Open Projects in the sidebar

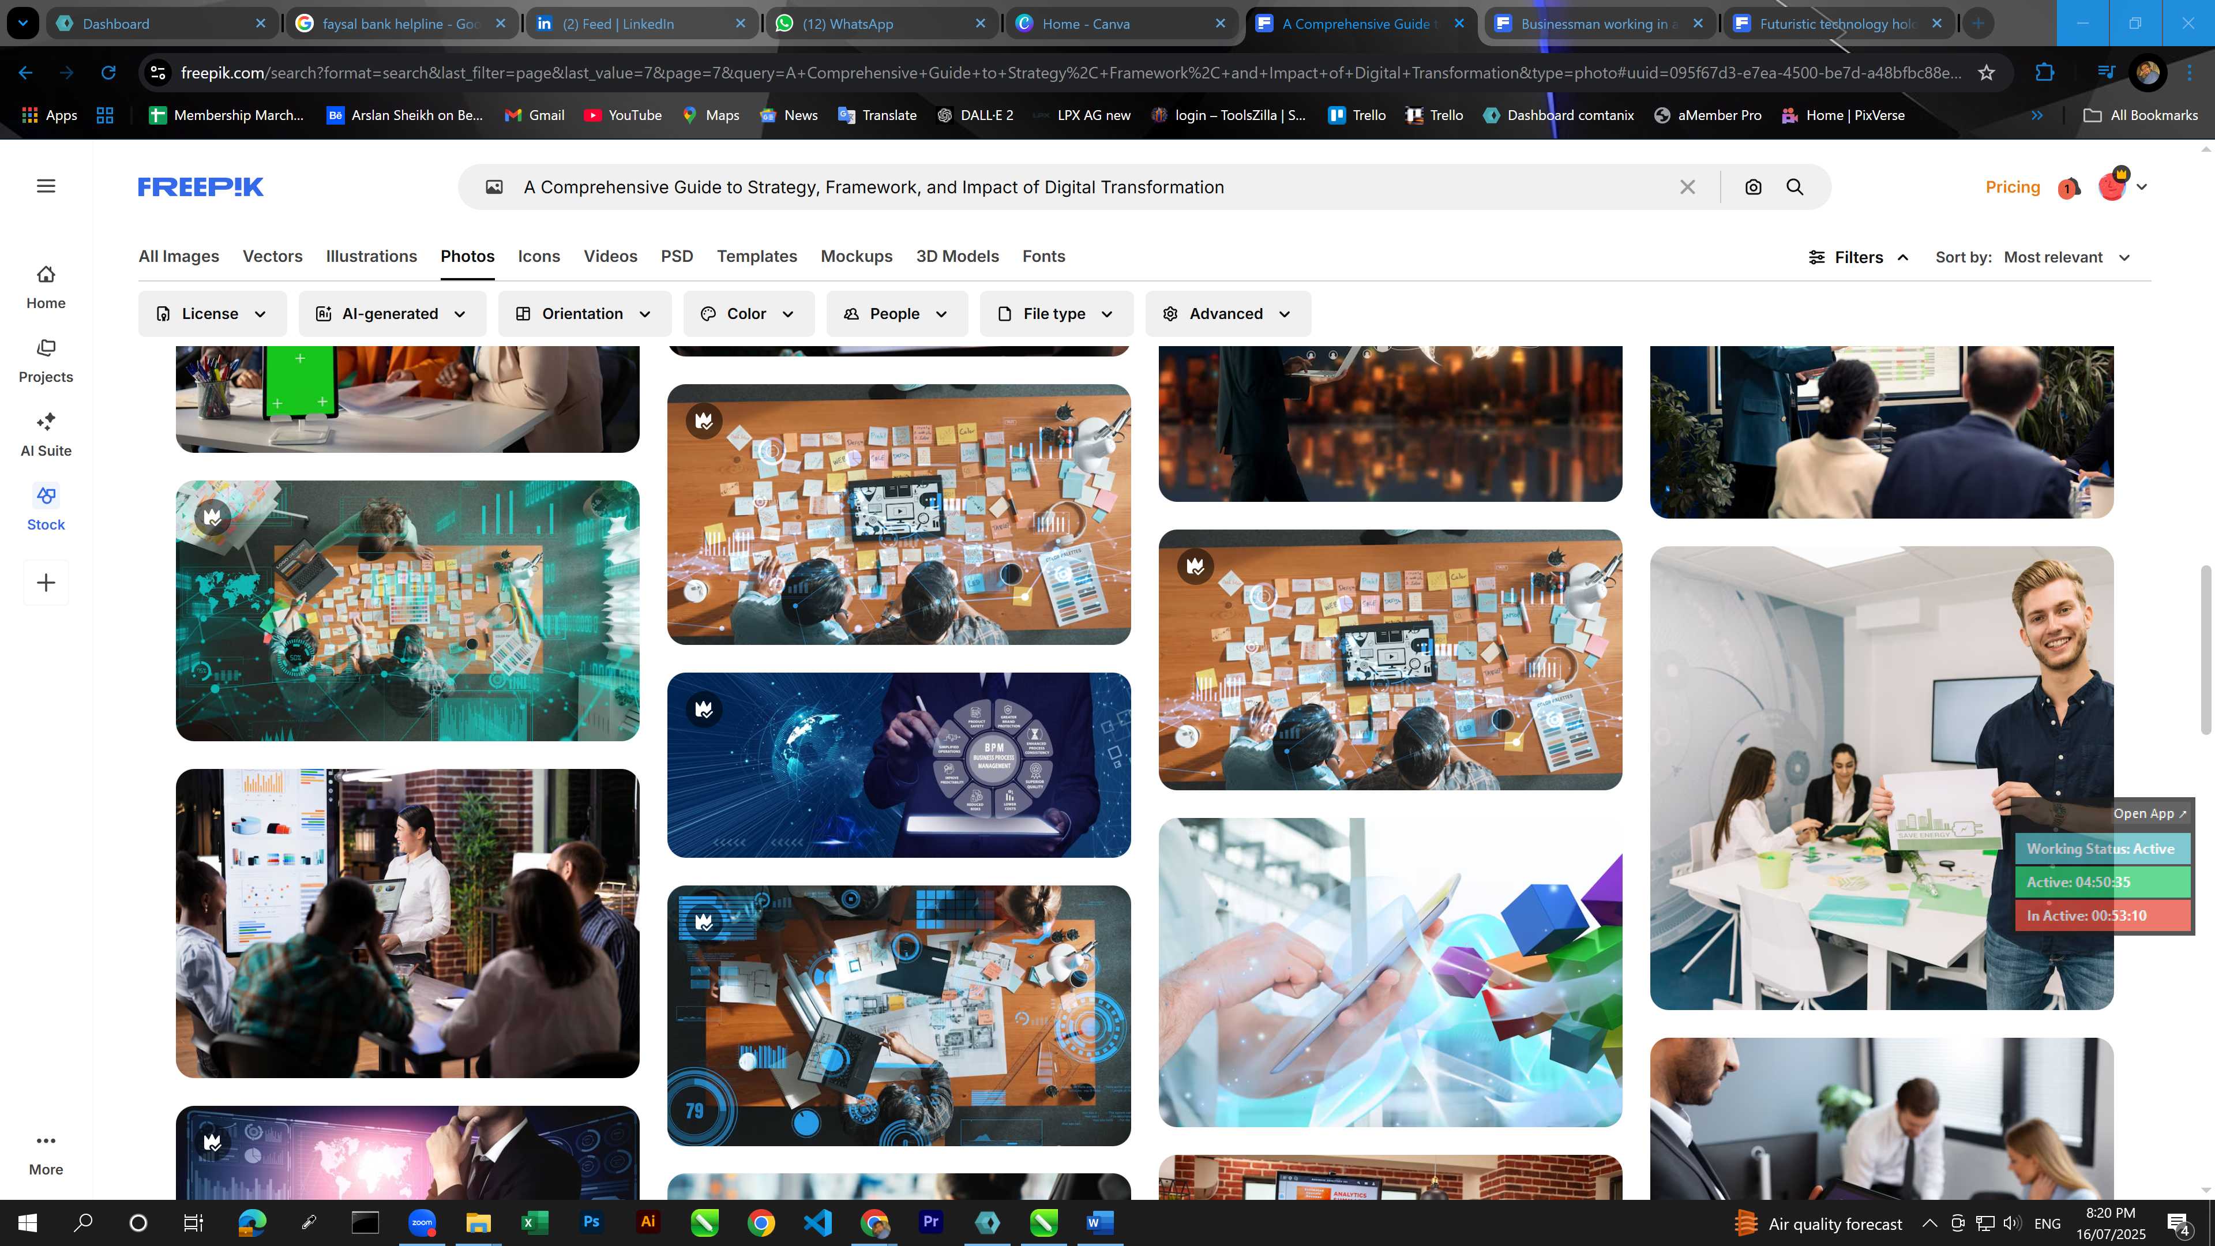[x=46, y=361]
